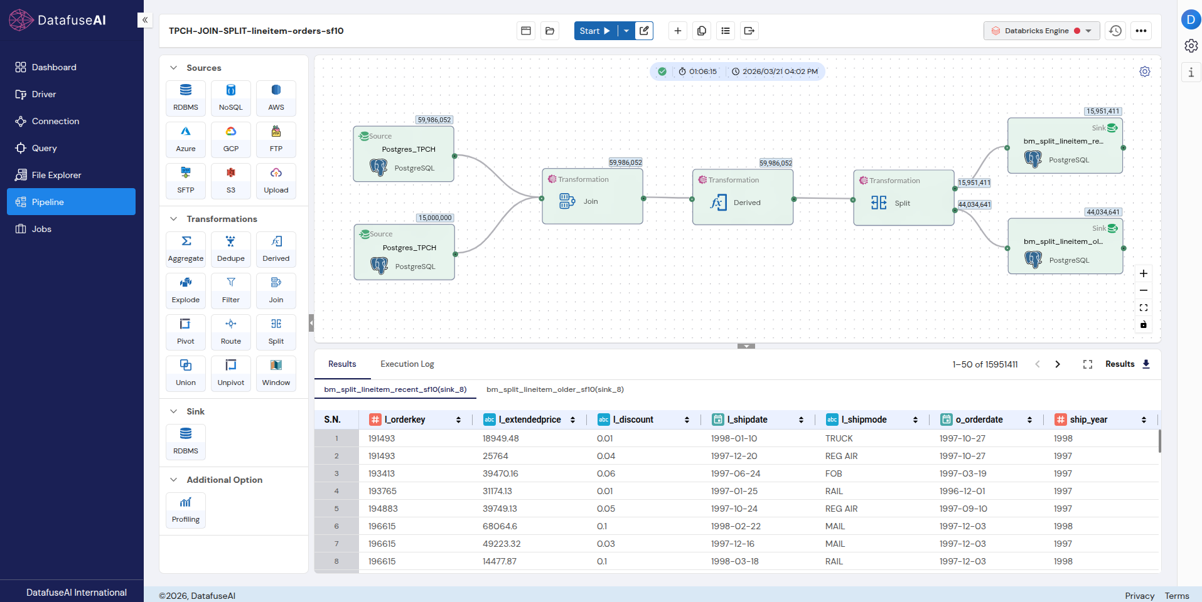This screenshot has width=1202, height=602.
Task: Choose the Window transformation icon
Action: (x=276, y=373)
